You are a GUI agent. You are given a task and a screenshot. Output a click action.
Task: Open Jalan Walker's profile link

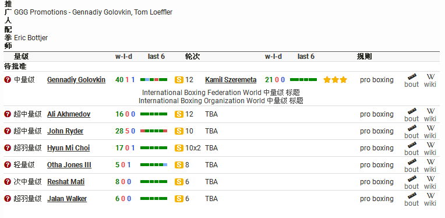[67, 199]
